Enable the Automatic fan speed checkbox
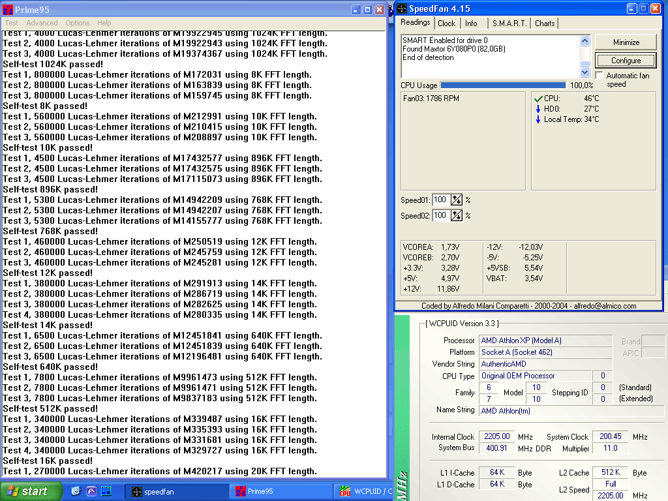This screenshot has width=668, height=501. coord(600,76)
